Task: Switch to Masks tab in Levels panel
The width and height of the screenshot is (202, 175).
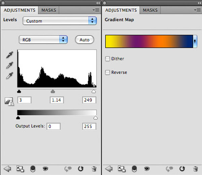Action: tap(49, 10)
